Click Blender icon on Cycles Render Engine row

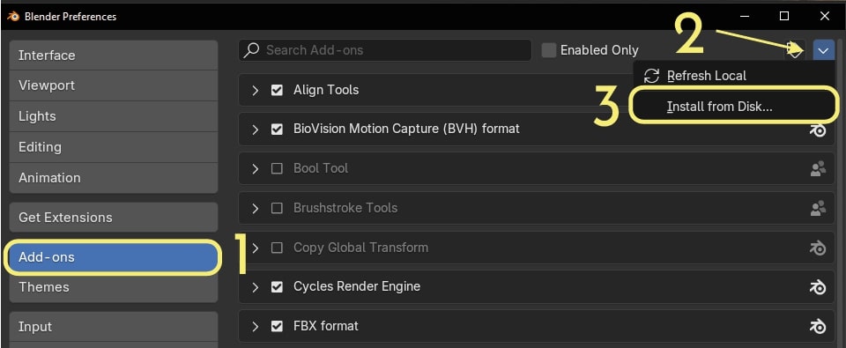click(x=818, y=287)
